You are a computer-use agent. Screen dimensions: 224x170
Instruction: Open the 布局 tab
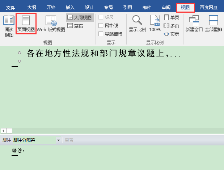pos(109,8)
